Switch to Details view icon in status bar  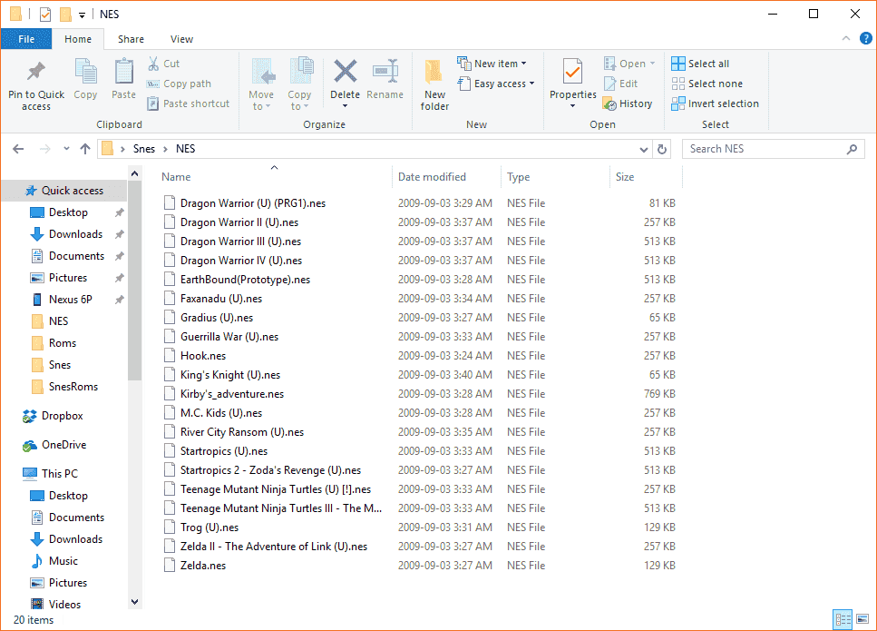843,619
